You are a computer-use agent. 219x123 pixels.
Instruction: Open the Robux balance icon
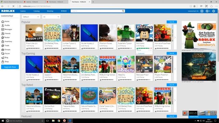[207, 11]
